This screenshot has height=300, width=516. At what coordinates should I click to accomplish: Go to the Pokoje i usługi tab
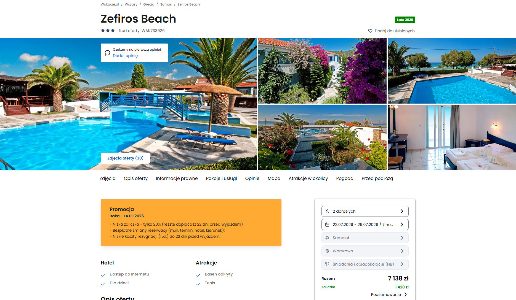222,179
